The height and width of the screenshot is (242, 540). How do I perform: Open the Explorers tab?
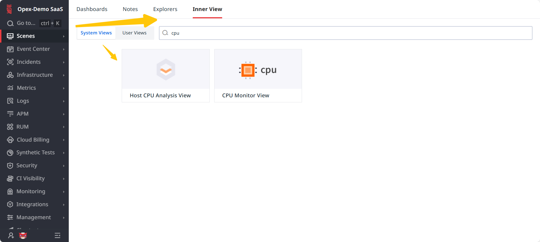click(165, 9)
